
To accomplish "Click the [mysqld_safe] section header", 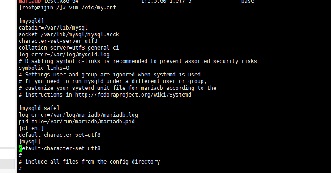I will [39, 108].
